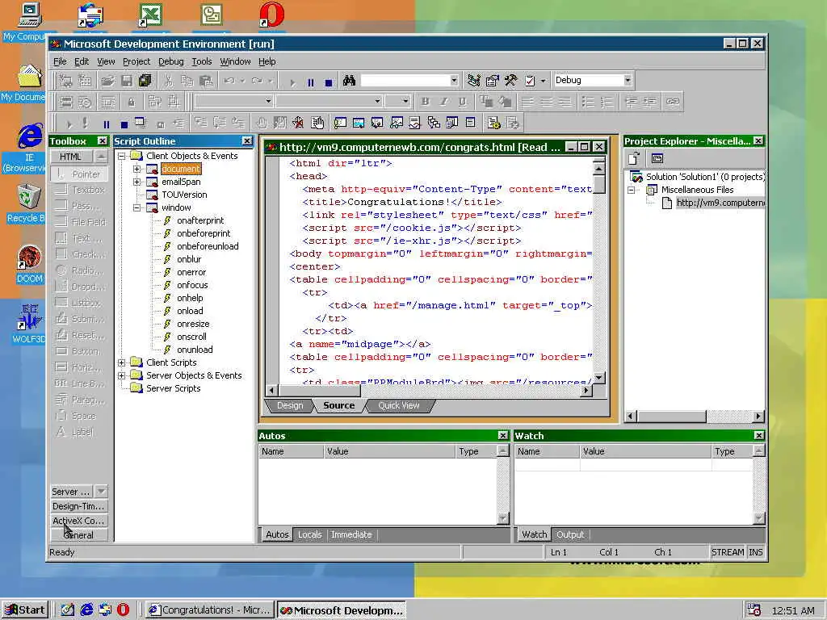Click the Output window icon in Debug toolbar
This screenshot has width=827, height=620.
pyautogui.click(x=471, y=124)
